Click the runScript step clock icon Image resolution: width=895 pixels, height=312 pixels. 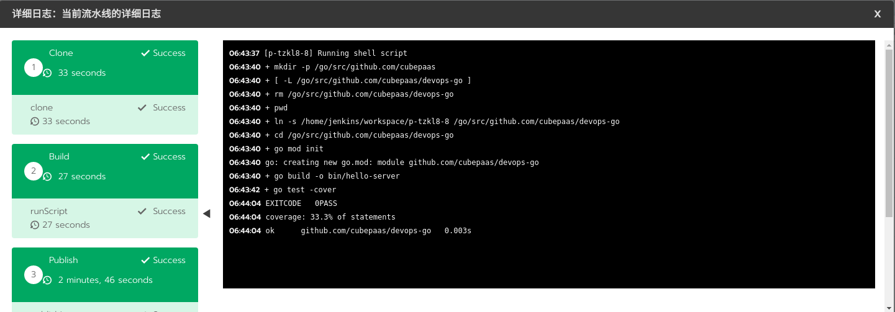point(35,225)
